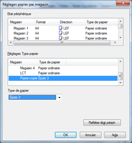Click Magasin column header in Réglages Type papier

(x=23, y=62)
